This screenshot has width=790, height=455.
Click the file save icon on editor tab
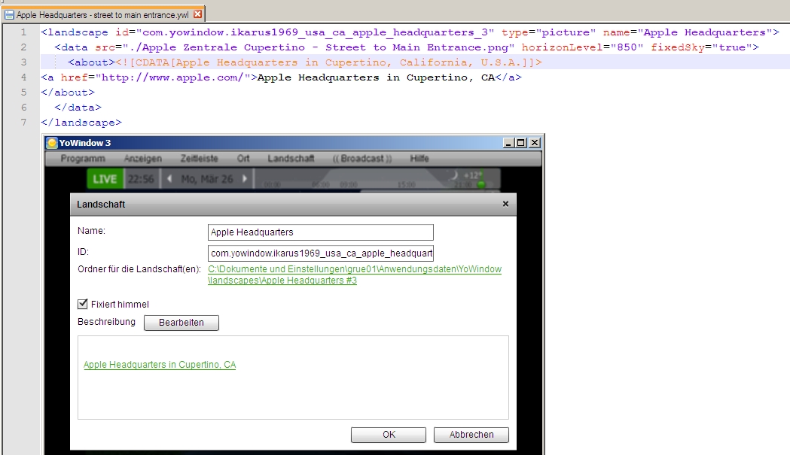tap(8, 14)
